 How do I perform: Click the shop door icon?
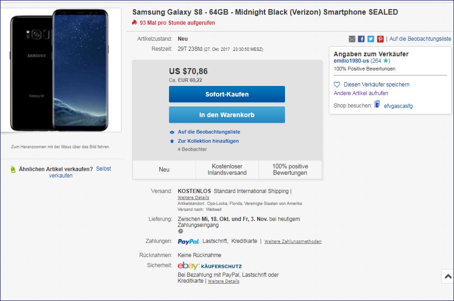[377, 105]
